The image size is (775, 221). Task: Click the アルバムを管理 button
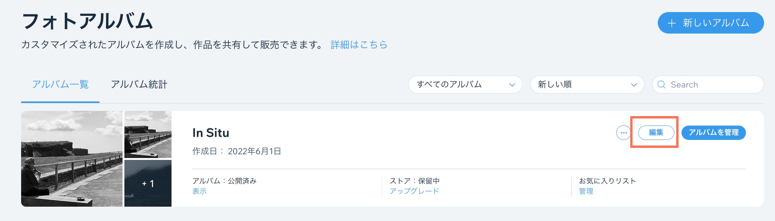coord(714,133)
